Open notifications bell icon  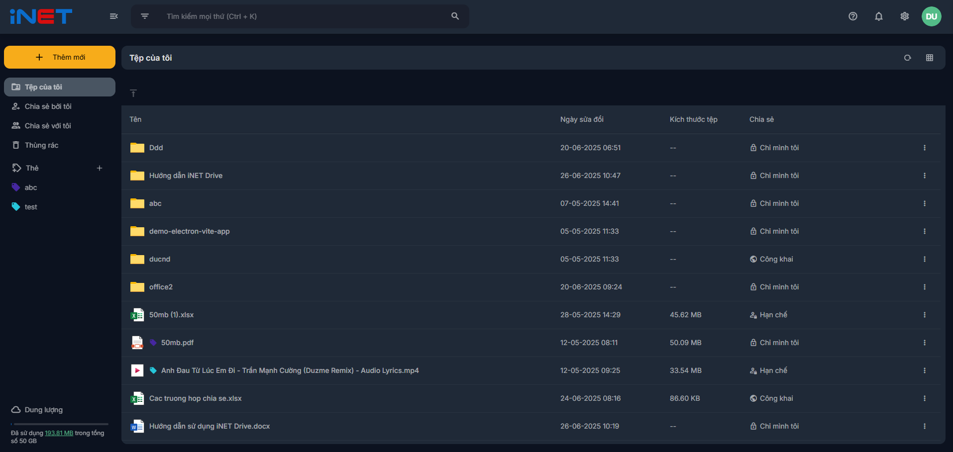coord(879,16)
